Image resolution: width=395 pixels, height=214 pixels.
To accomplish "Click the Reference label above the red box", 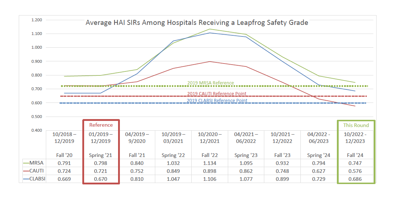I will pos(101,125).
